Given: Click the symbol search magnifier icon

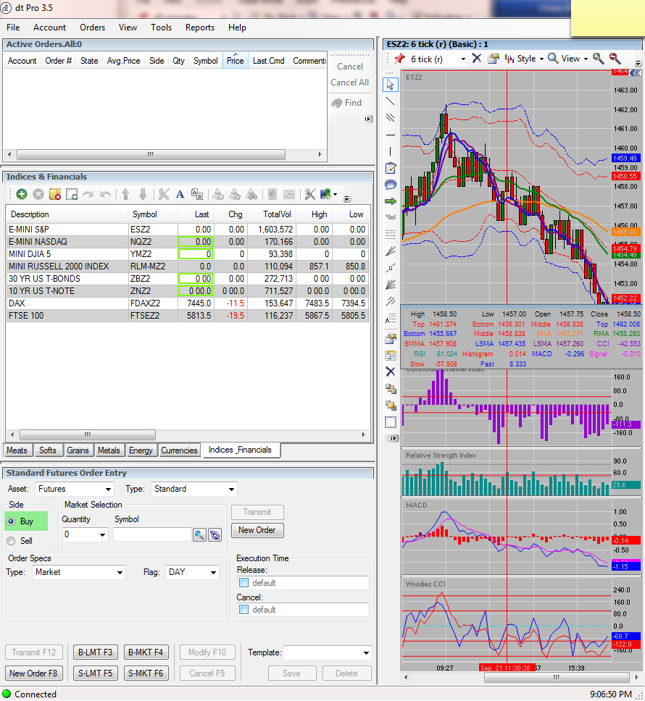Looking at the screenshot, I should [199, 534].
